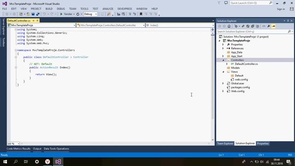The height and width of the screenshot is (166, 295).
Task: Open the DEBUG menu
Action: tap(61, 9)
